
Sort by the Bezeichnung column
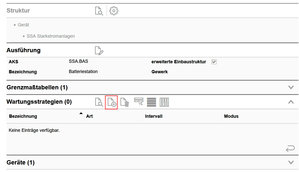pyautogui.click(x=23, y=116)
